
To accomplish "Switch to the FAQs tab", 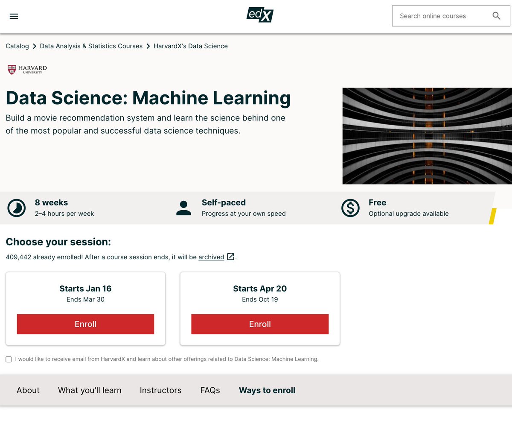I will coord(210,390).
